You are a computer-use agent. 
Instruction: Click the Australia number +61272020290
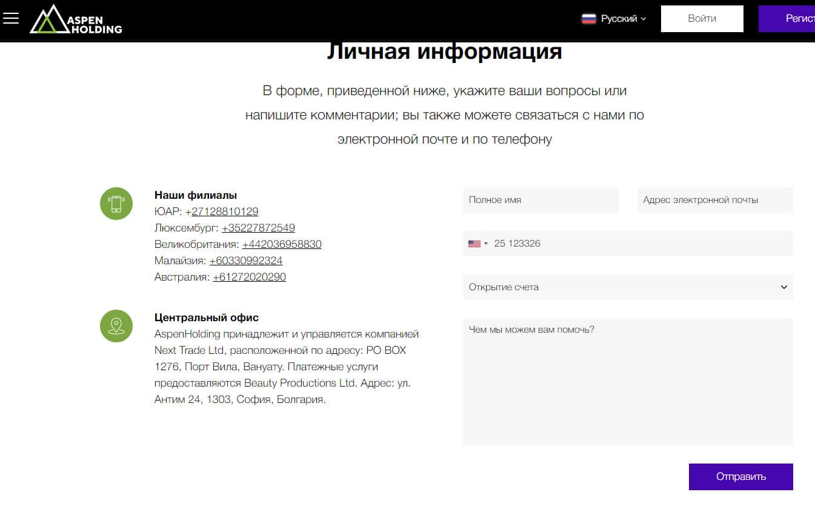click(x=249, y=277)
